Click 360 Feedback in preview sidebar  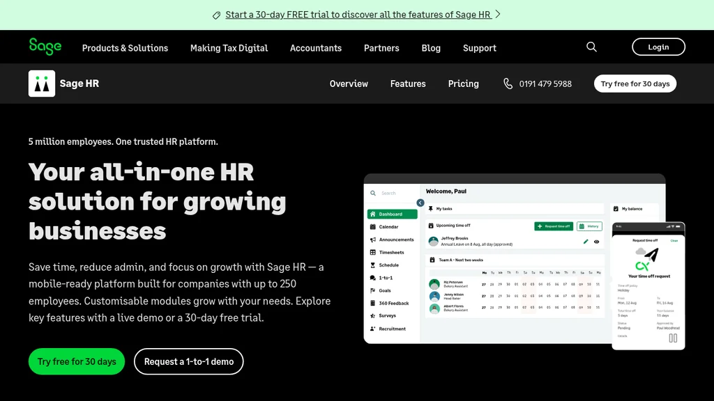(389, 304)
